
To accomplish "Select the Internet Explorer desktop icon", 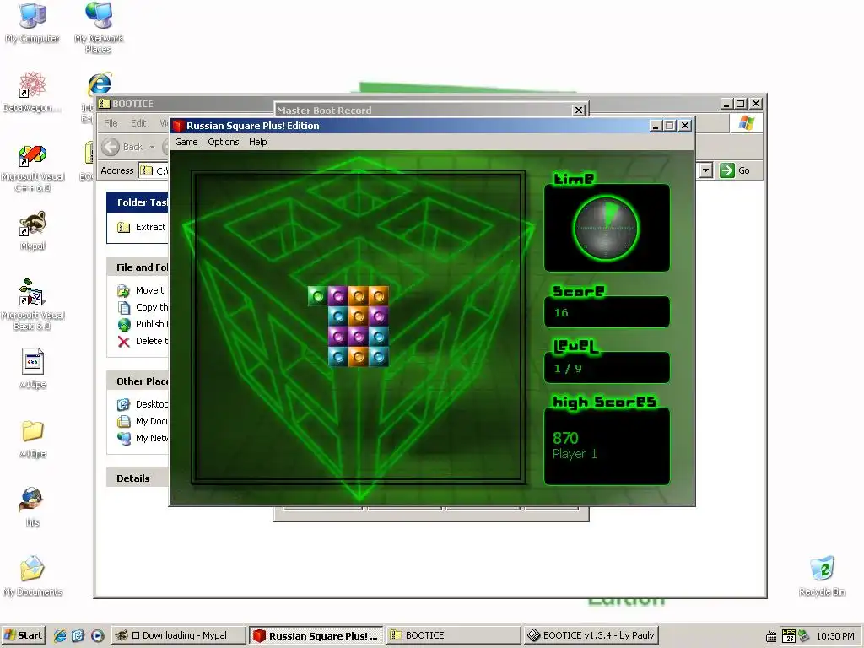I will pos(100,84).
